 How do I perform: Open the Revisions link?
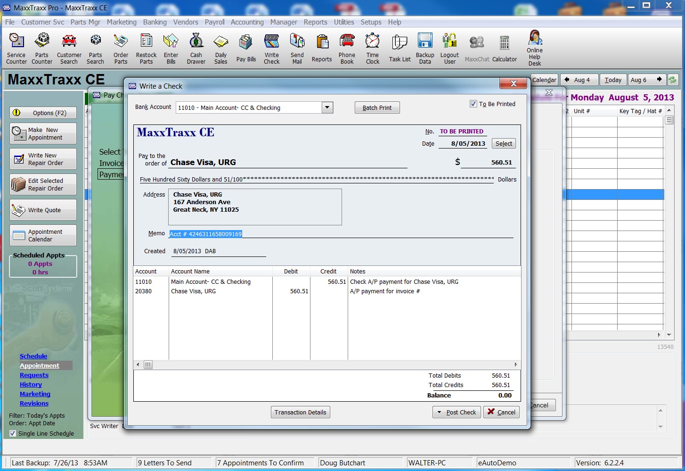pyautogui.click(x=34, y=403)
